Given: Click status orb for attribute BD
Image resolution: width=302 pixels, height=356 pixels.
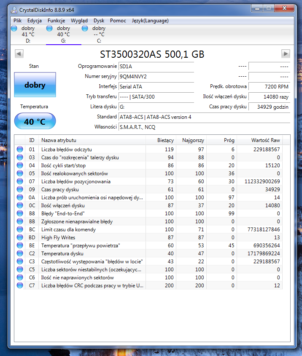Looking at the screenshot, I should pos(20,237).
